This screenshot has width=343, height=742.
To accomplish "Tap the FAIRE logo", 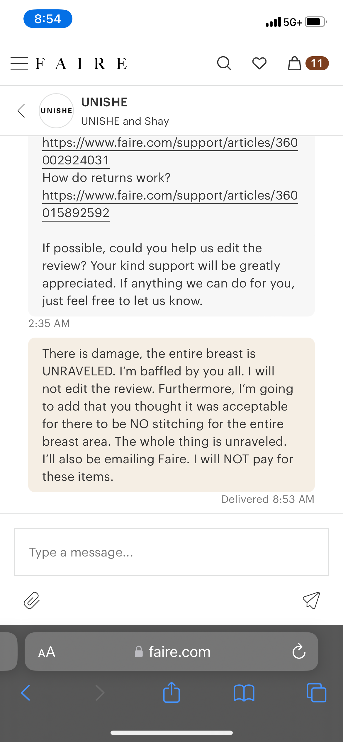I will click(x=81, y=64).
